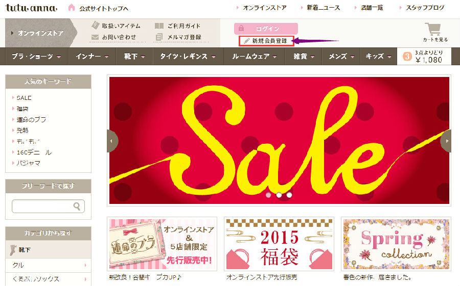Image resolution: width=460 pixels, height=286 pixels.
Task: Expand the ブラ・ショーツ dropdown menu
Action: tap(37, 56)
